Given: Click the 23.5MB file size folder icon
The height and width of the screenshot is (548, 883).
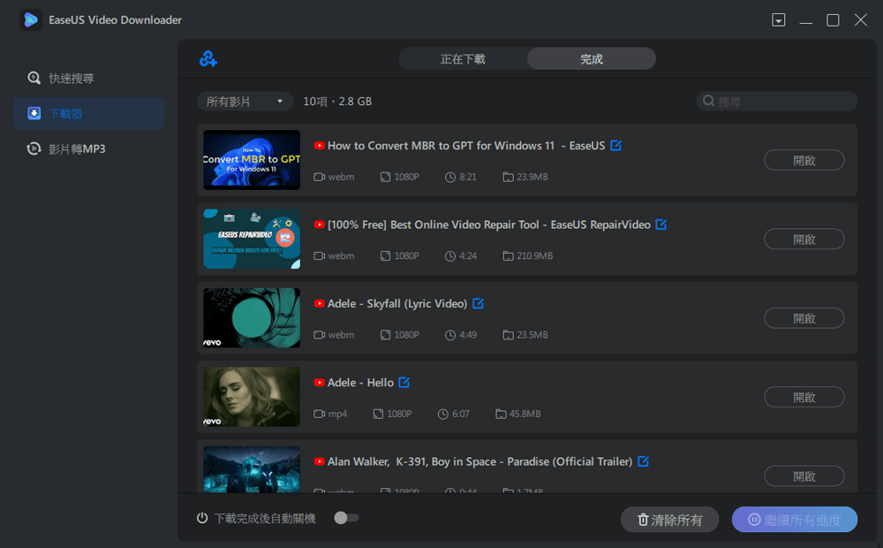Looking at the screenshot, I should 508,335.
